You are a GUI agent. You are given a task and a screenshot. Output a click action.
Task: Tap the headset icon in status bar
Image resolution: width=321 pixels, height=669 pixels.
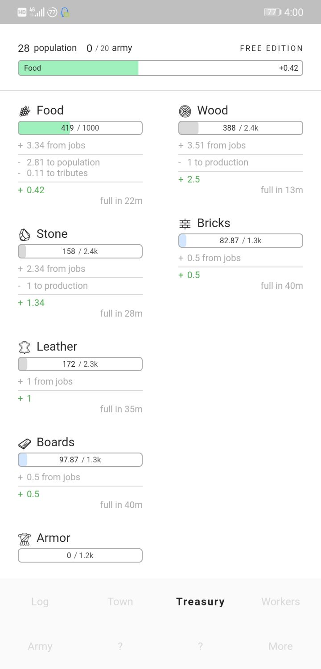pyautogui.click(x=65, y=12)
